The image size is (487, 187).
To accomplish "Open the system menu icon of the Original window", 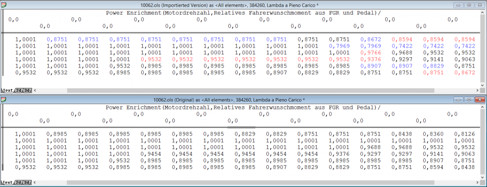I will 4,100.
